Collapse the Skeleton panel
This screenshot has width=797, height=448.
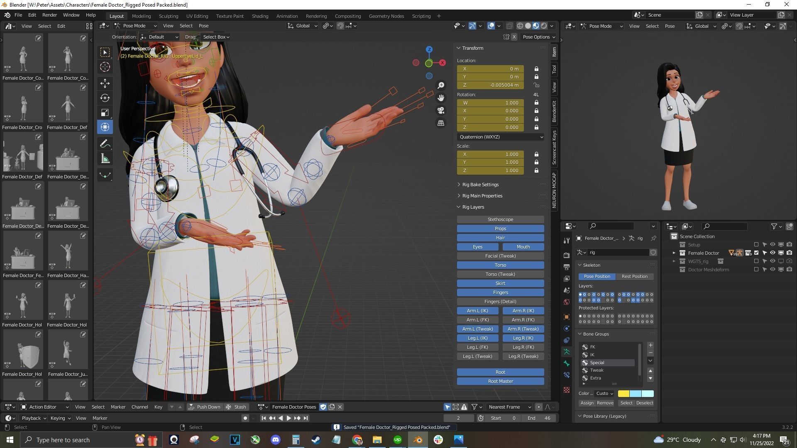[591, 265]
